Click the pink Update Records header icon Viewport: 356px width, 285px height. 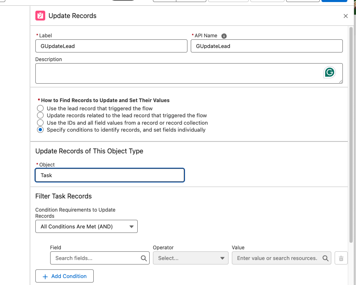40,16
